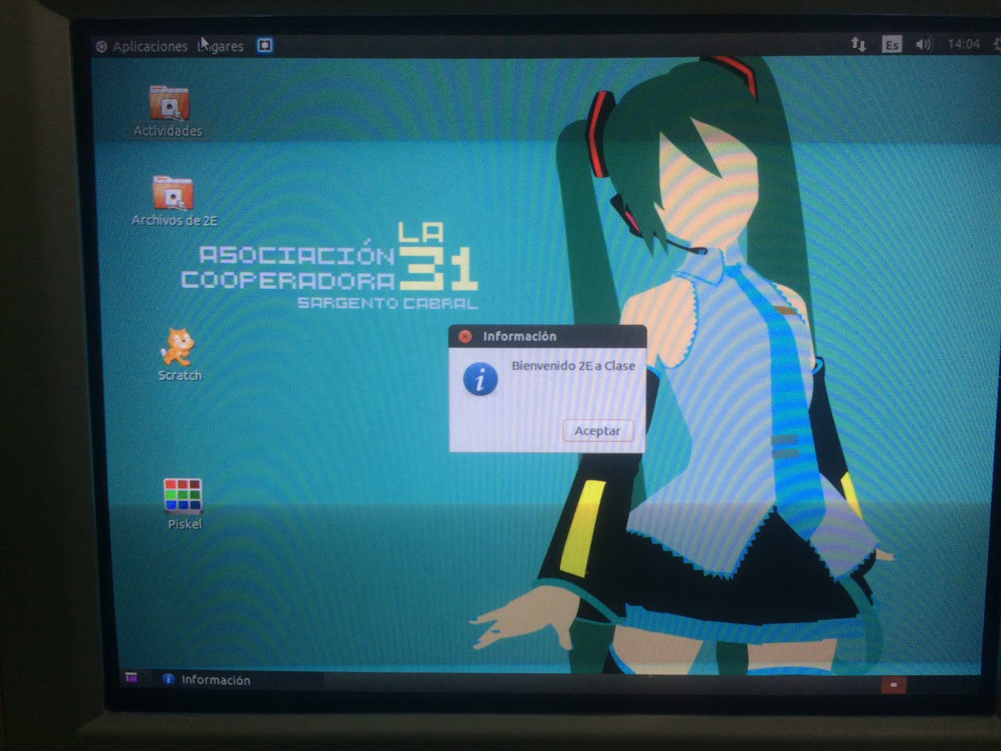Image resolution: width=1001 pixels, height=751 pixels.
Task: Open the Es keyboard layout indicator
Action: click(x=892, y=45)
